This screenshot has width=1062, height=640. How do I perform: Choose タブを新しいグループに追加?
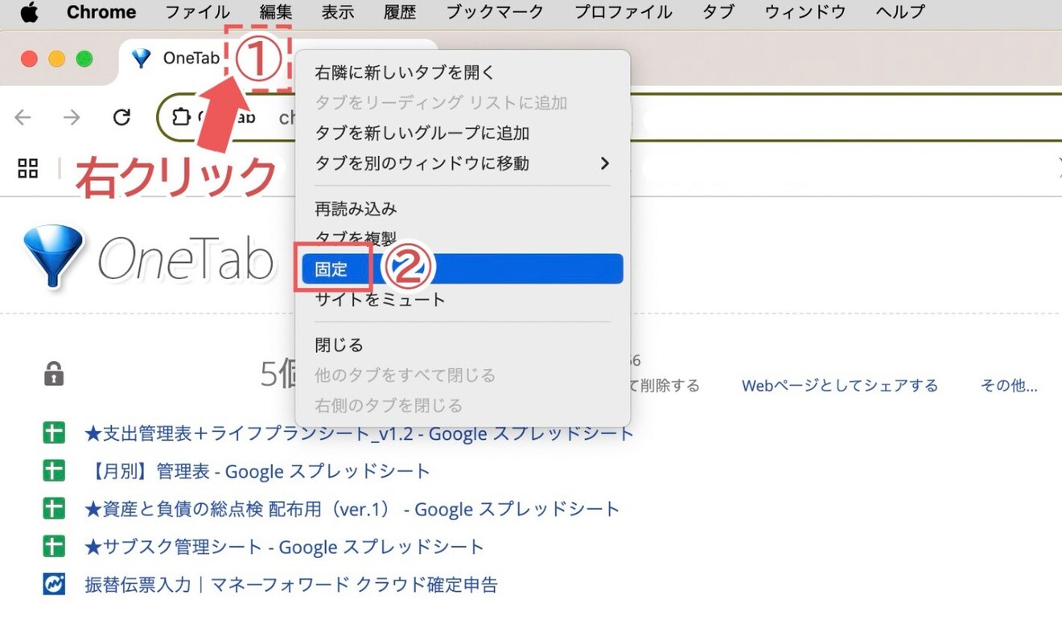[x=463, y=133]
